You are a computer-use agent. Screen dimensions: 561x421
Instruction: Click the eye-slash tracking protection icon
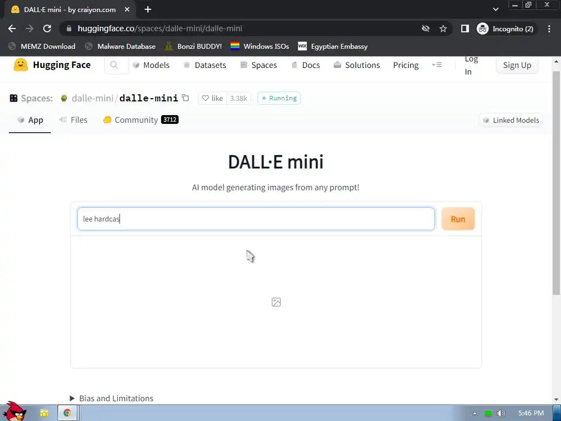(x=425, y=29)
